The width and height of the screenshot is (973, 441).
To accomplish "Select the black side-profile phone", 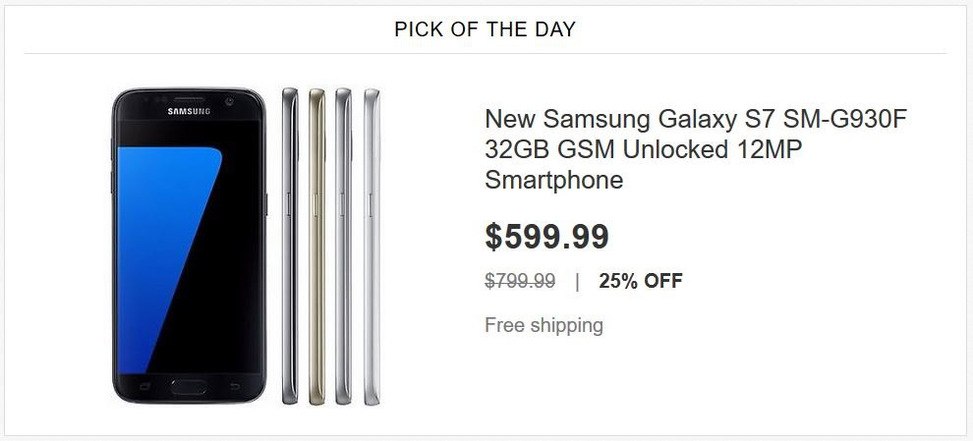I will tap(289, 246).
